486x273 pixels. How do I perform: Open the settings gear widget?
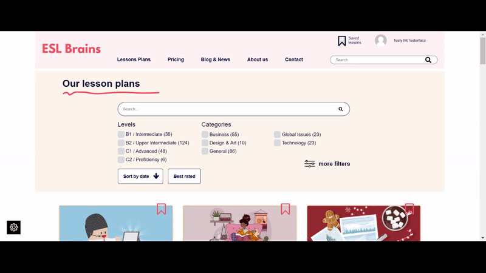point(14,227)
